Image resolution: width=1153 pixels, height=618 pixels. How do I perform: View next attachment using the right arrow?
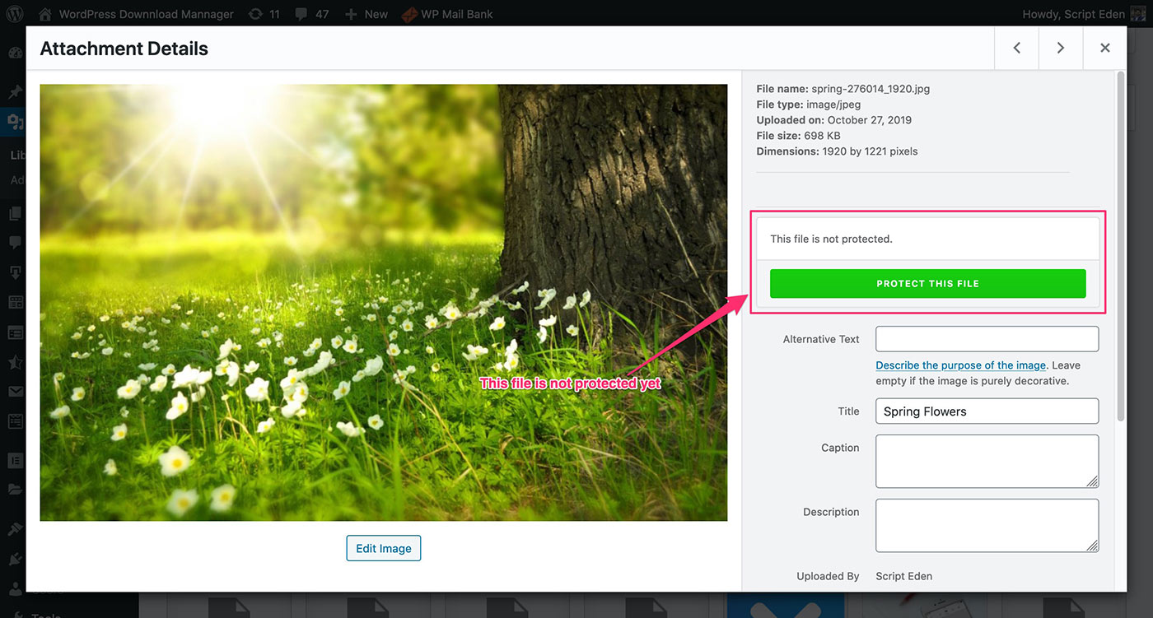(x=1061, y=48)
